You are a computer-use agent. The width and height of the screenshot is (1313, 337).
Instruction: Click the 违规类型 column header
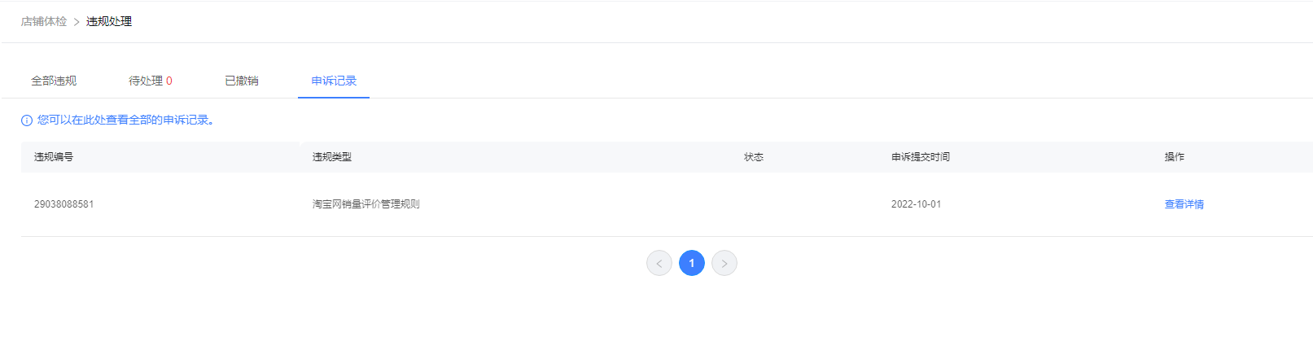[332, 157]
